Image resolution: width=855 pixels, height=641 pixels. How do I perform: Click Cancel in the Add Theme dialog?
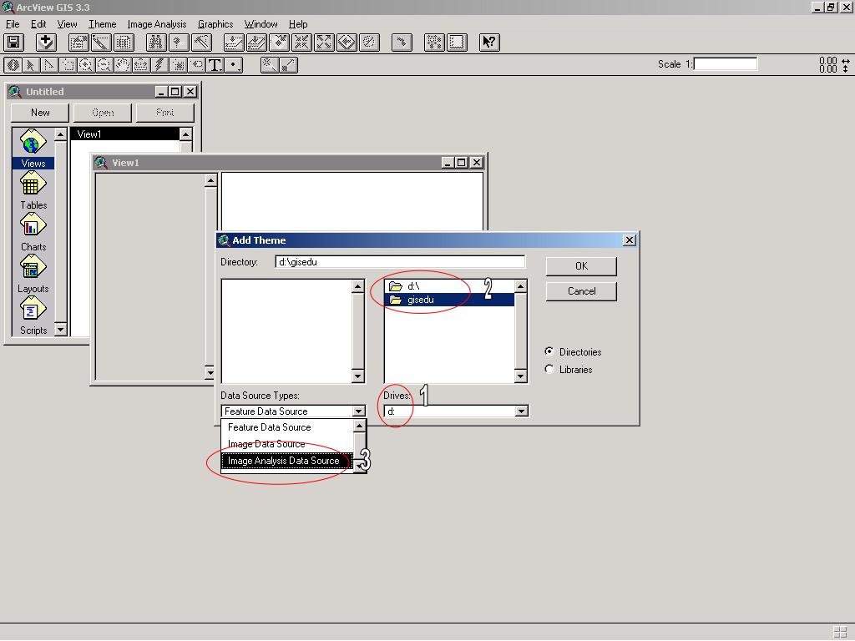581,291
